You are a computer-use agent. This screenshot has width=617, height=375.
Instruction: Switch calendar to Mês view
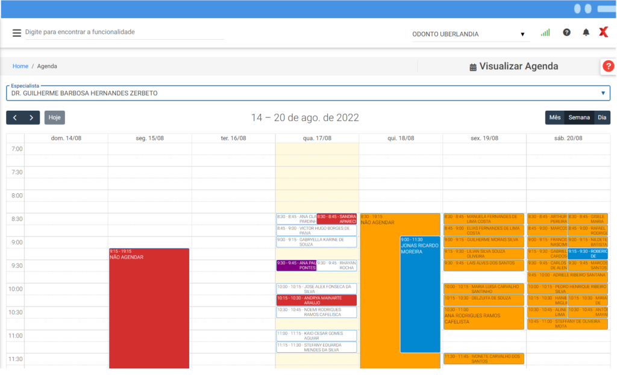coord(554,117)
